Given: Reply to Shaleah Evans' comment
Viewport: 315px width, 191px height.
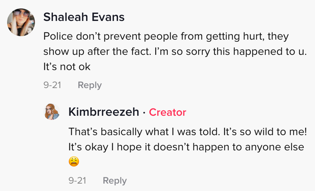Looking at the screenshot, I should (x=90, y=85).
